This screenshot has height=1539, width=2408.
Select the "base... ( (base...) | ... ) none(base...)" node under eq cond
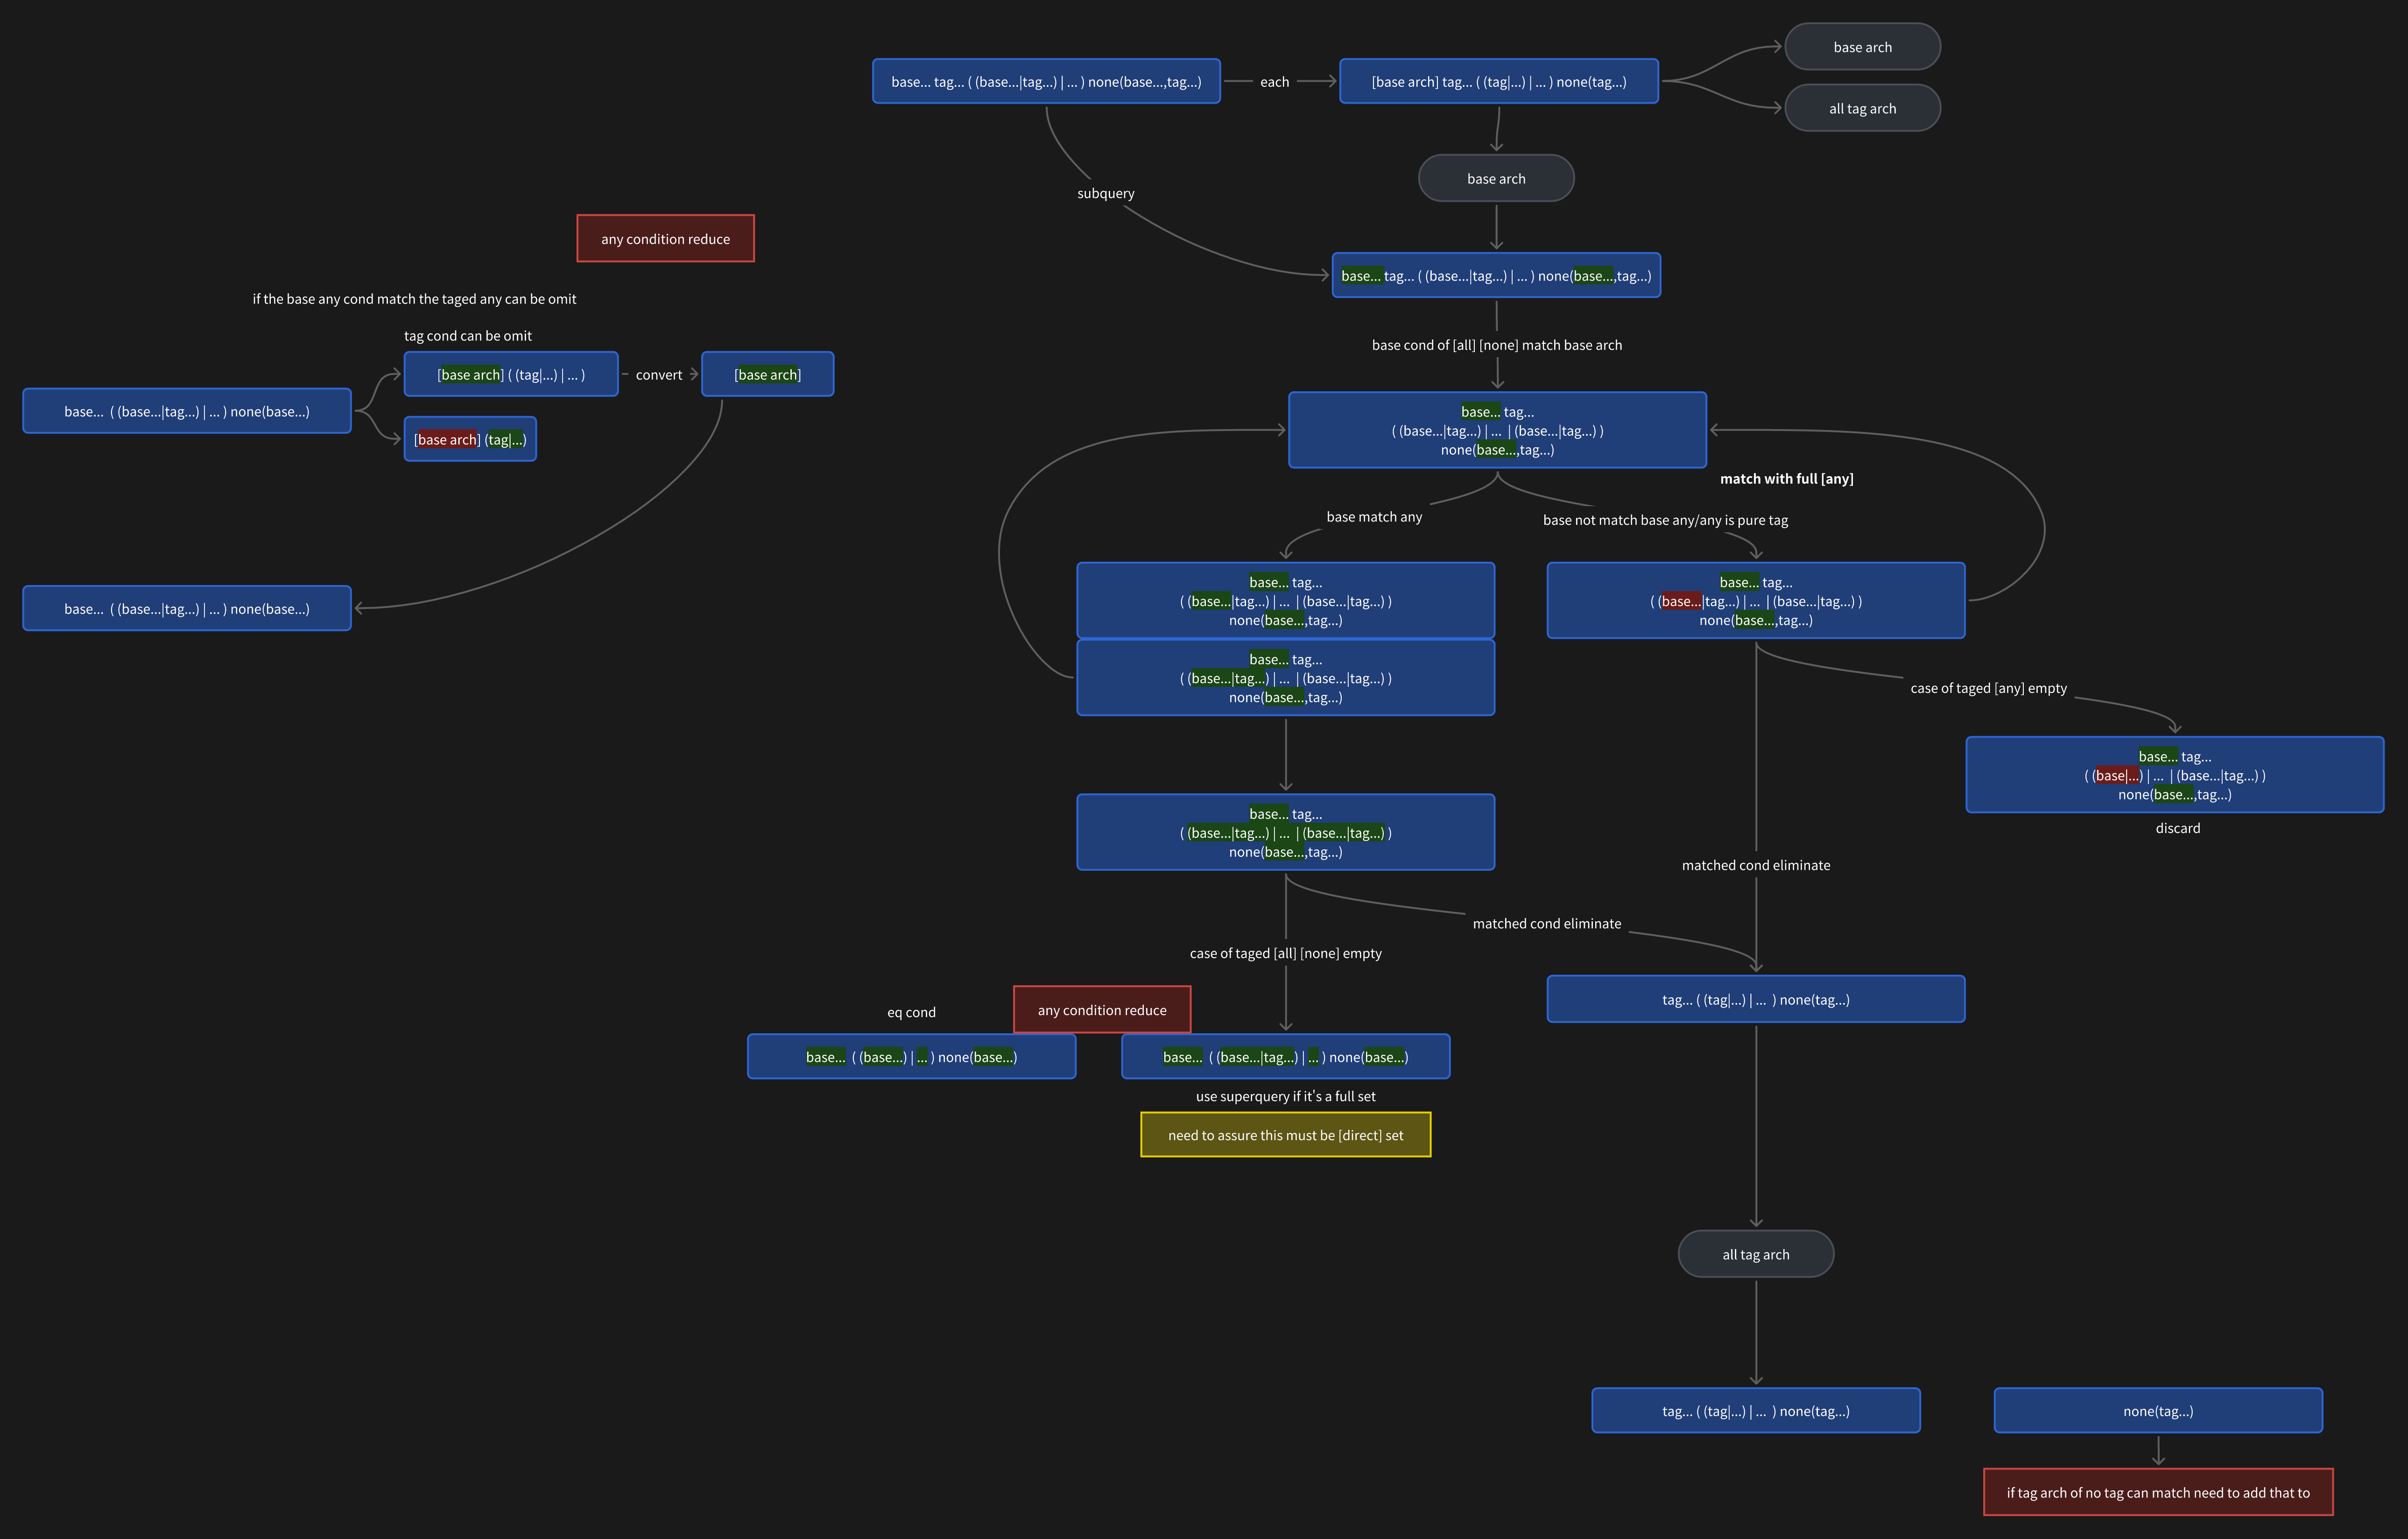tap(911, 1057)
